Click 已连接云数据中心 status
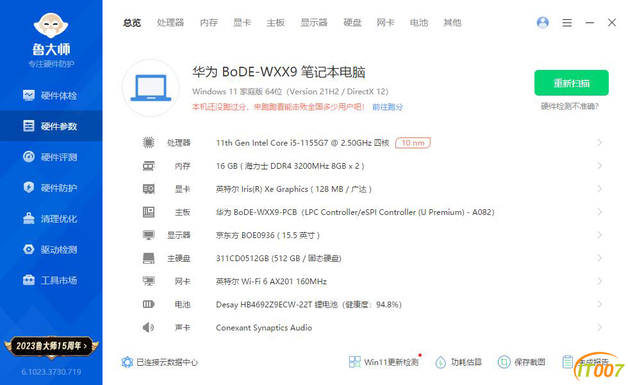 [160, 362]
